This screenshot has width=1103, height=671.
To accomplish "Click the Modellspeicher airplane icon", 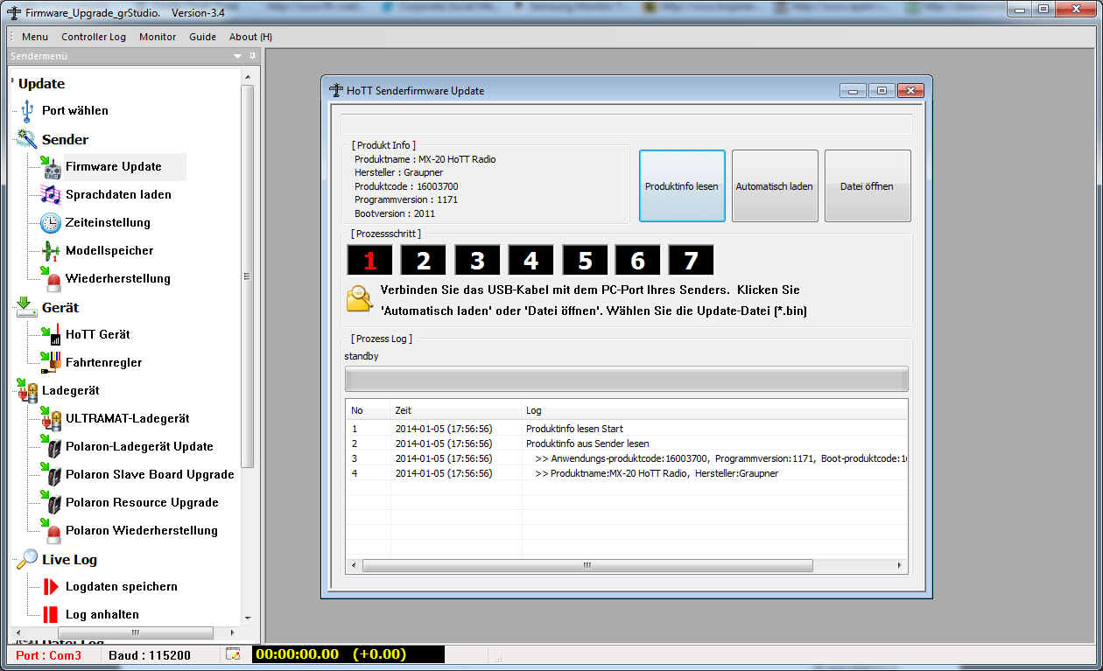I will click(x=51, y=251).
